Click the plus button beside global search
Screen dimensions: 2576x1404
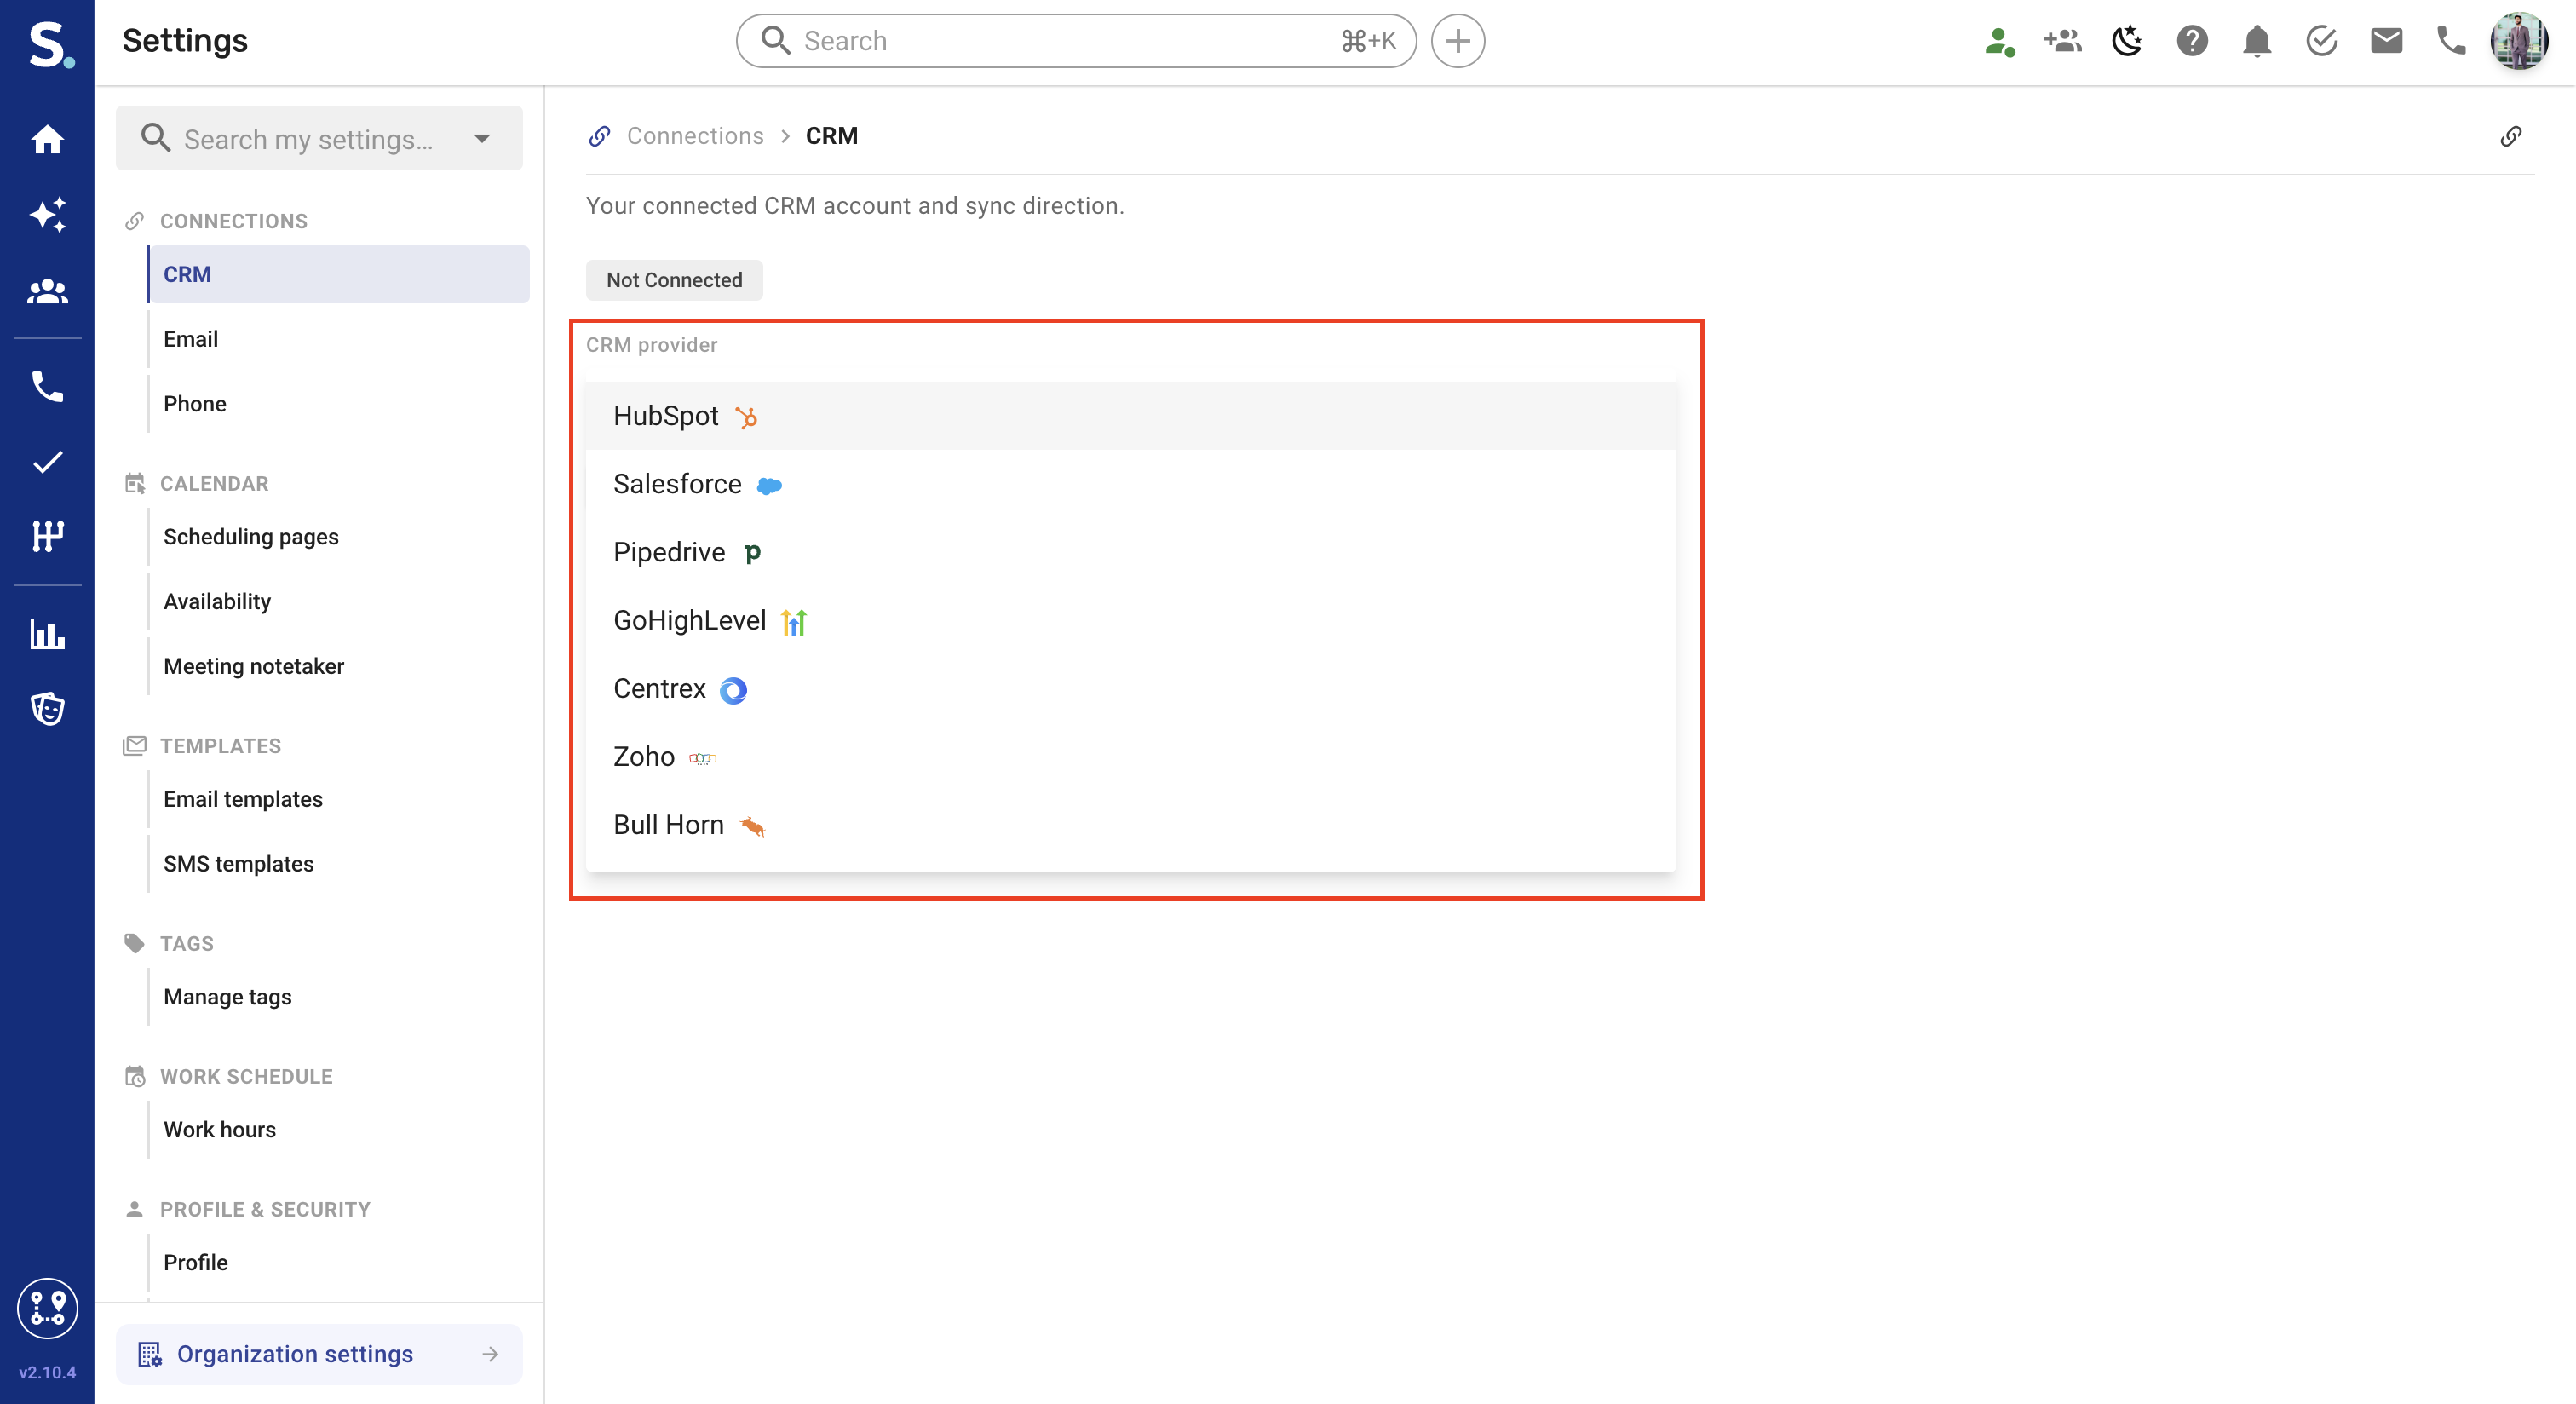point(1457,41)
